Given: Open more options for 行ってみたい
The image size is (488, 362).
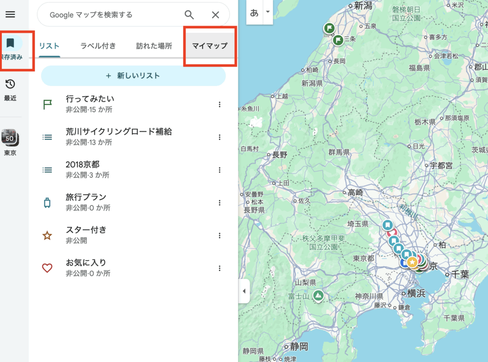Looking at the screenshot, I should (220, 105).
